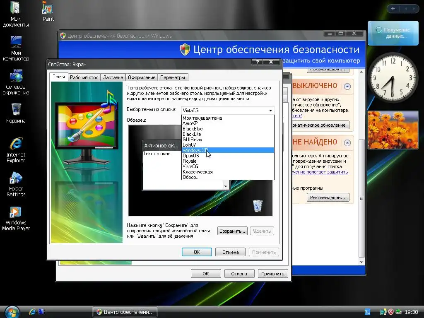Viewport: 424px width, 318px height.
Task: Select the Internet Explorer desktop icon
Action: [x=16, y=150]
